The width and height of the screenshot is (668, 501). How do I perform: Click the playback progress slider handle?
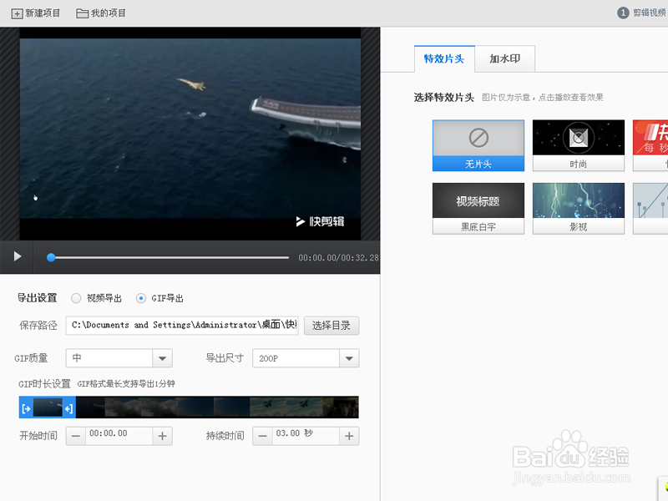(51, 257)
